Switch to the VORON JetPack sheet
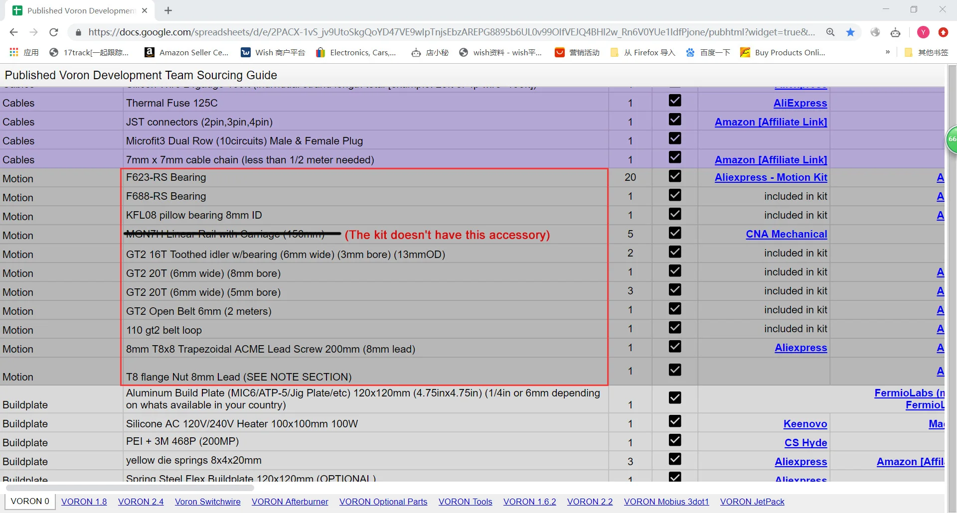The width and height of the screenshot is (957, 513). click(752, 502)
